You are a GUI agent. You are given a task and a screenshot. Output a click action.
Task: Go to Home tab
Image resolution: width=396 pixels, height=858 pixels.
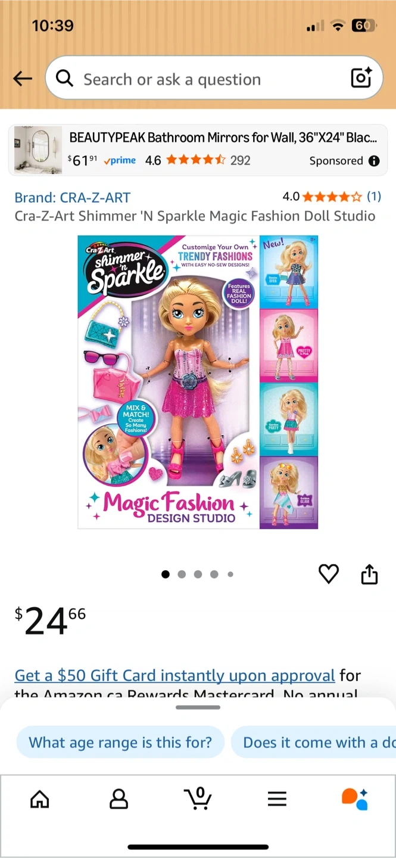point(39,798)
